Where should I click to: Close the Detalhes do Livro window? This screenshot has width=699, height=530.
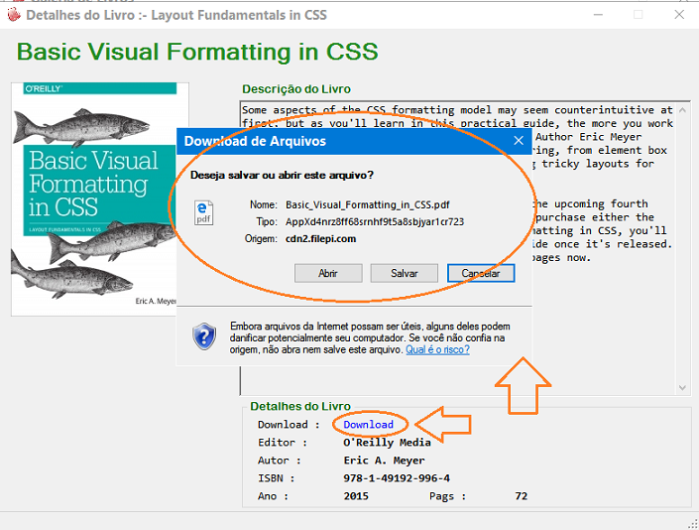(679, 15)
